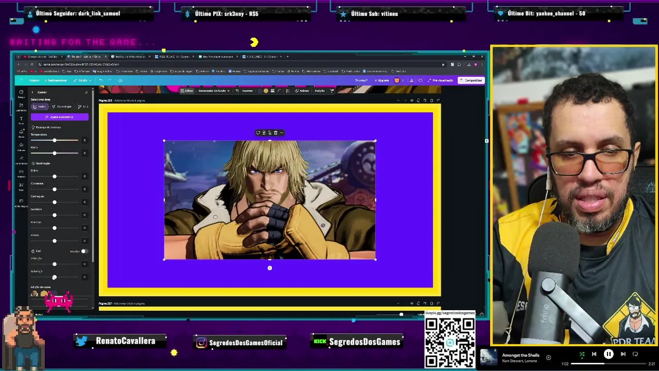This screenshot has height=371, width=659.
Task: Click the Contraste slider handle
Action: 55,189
